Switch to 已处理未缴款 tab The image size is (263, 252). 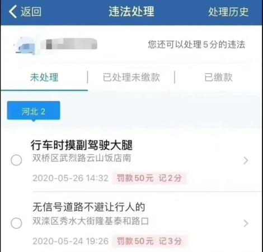click(x=131, y=77)
